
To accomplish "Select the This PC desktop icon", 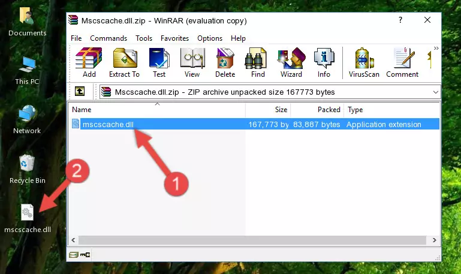I will (x=27, y=71).
